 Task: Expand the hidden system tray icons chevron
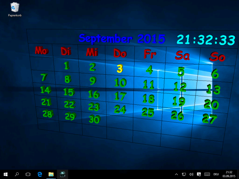click(x=177, y=174)
